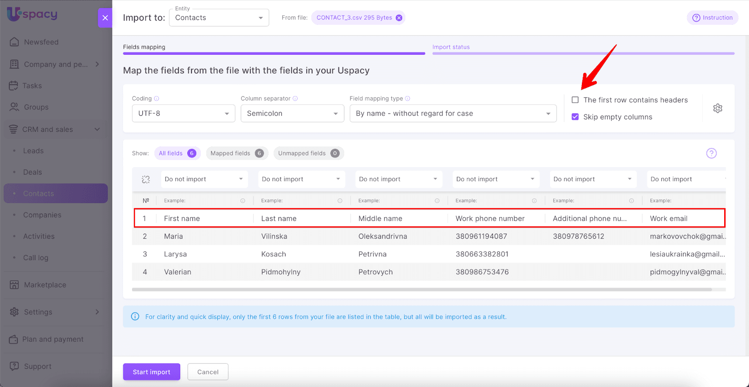Screen dimensions: 749x387
Task: Switch to Import status tab
Action: 451,47
